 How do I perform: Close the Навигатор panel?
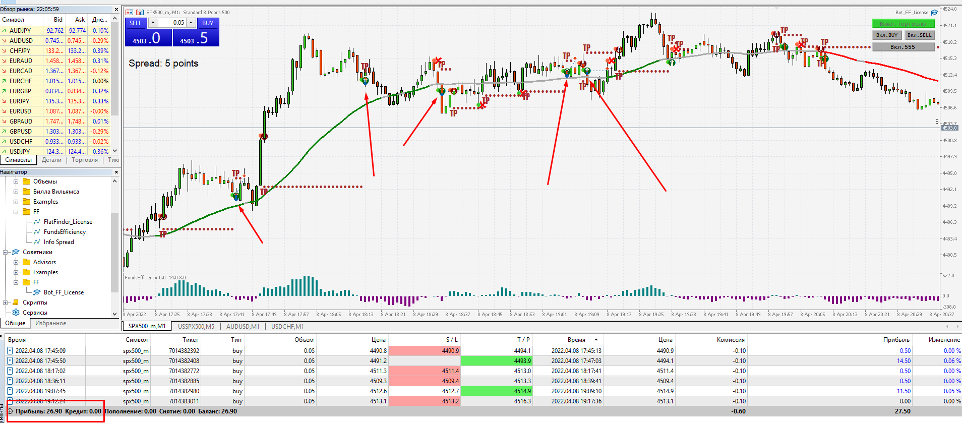coord(116,172)
